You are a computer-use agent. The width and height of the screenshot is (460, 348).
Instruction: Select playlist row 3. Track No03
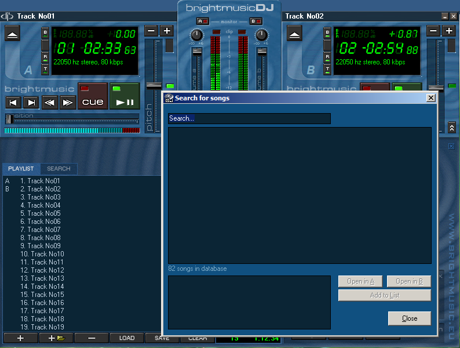click(x=82, y=197)
